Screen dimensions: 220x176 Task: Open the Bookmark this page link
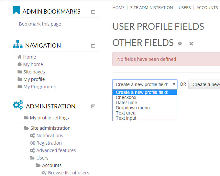click(x=40, y=24)
